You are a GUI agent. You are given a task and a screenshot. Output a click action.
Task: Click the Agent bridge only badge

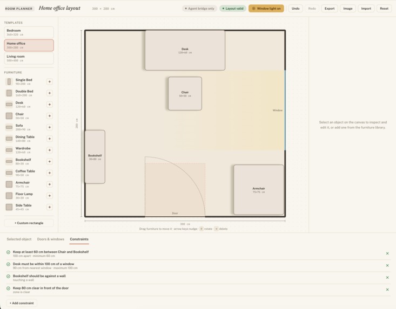point(199,9)
